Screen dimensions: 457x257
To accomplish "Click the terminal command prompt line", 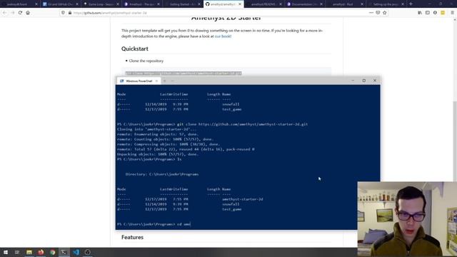I will pos(154,224).
